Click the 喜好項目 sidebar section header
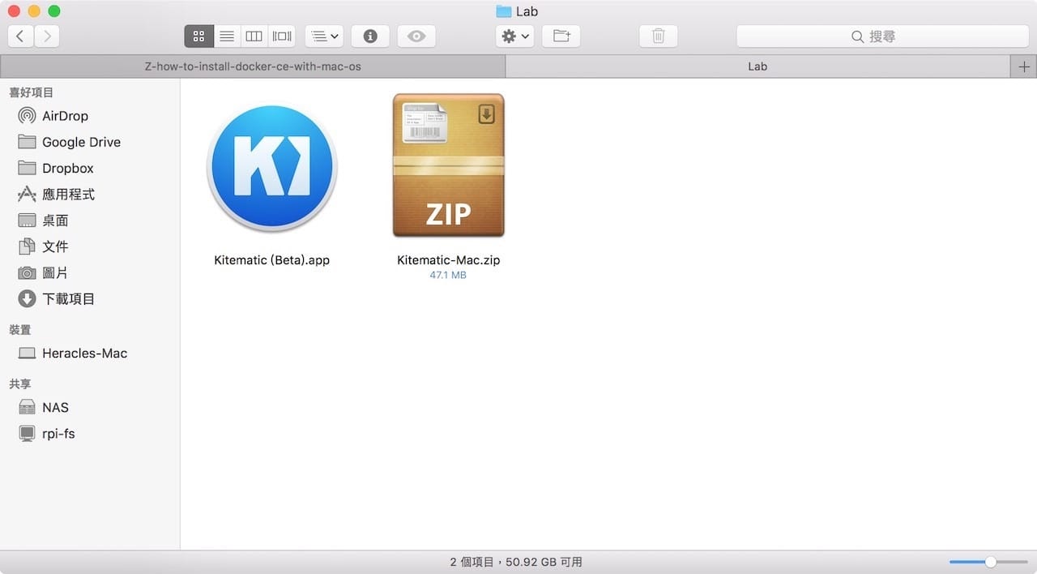This screenshot has width=1037, height=574. (31, 92)
